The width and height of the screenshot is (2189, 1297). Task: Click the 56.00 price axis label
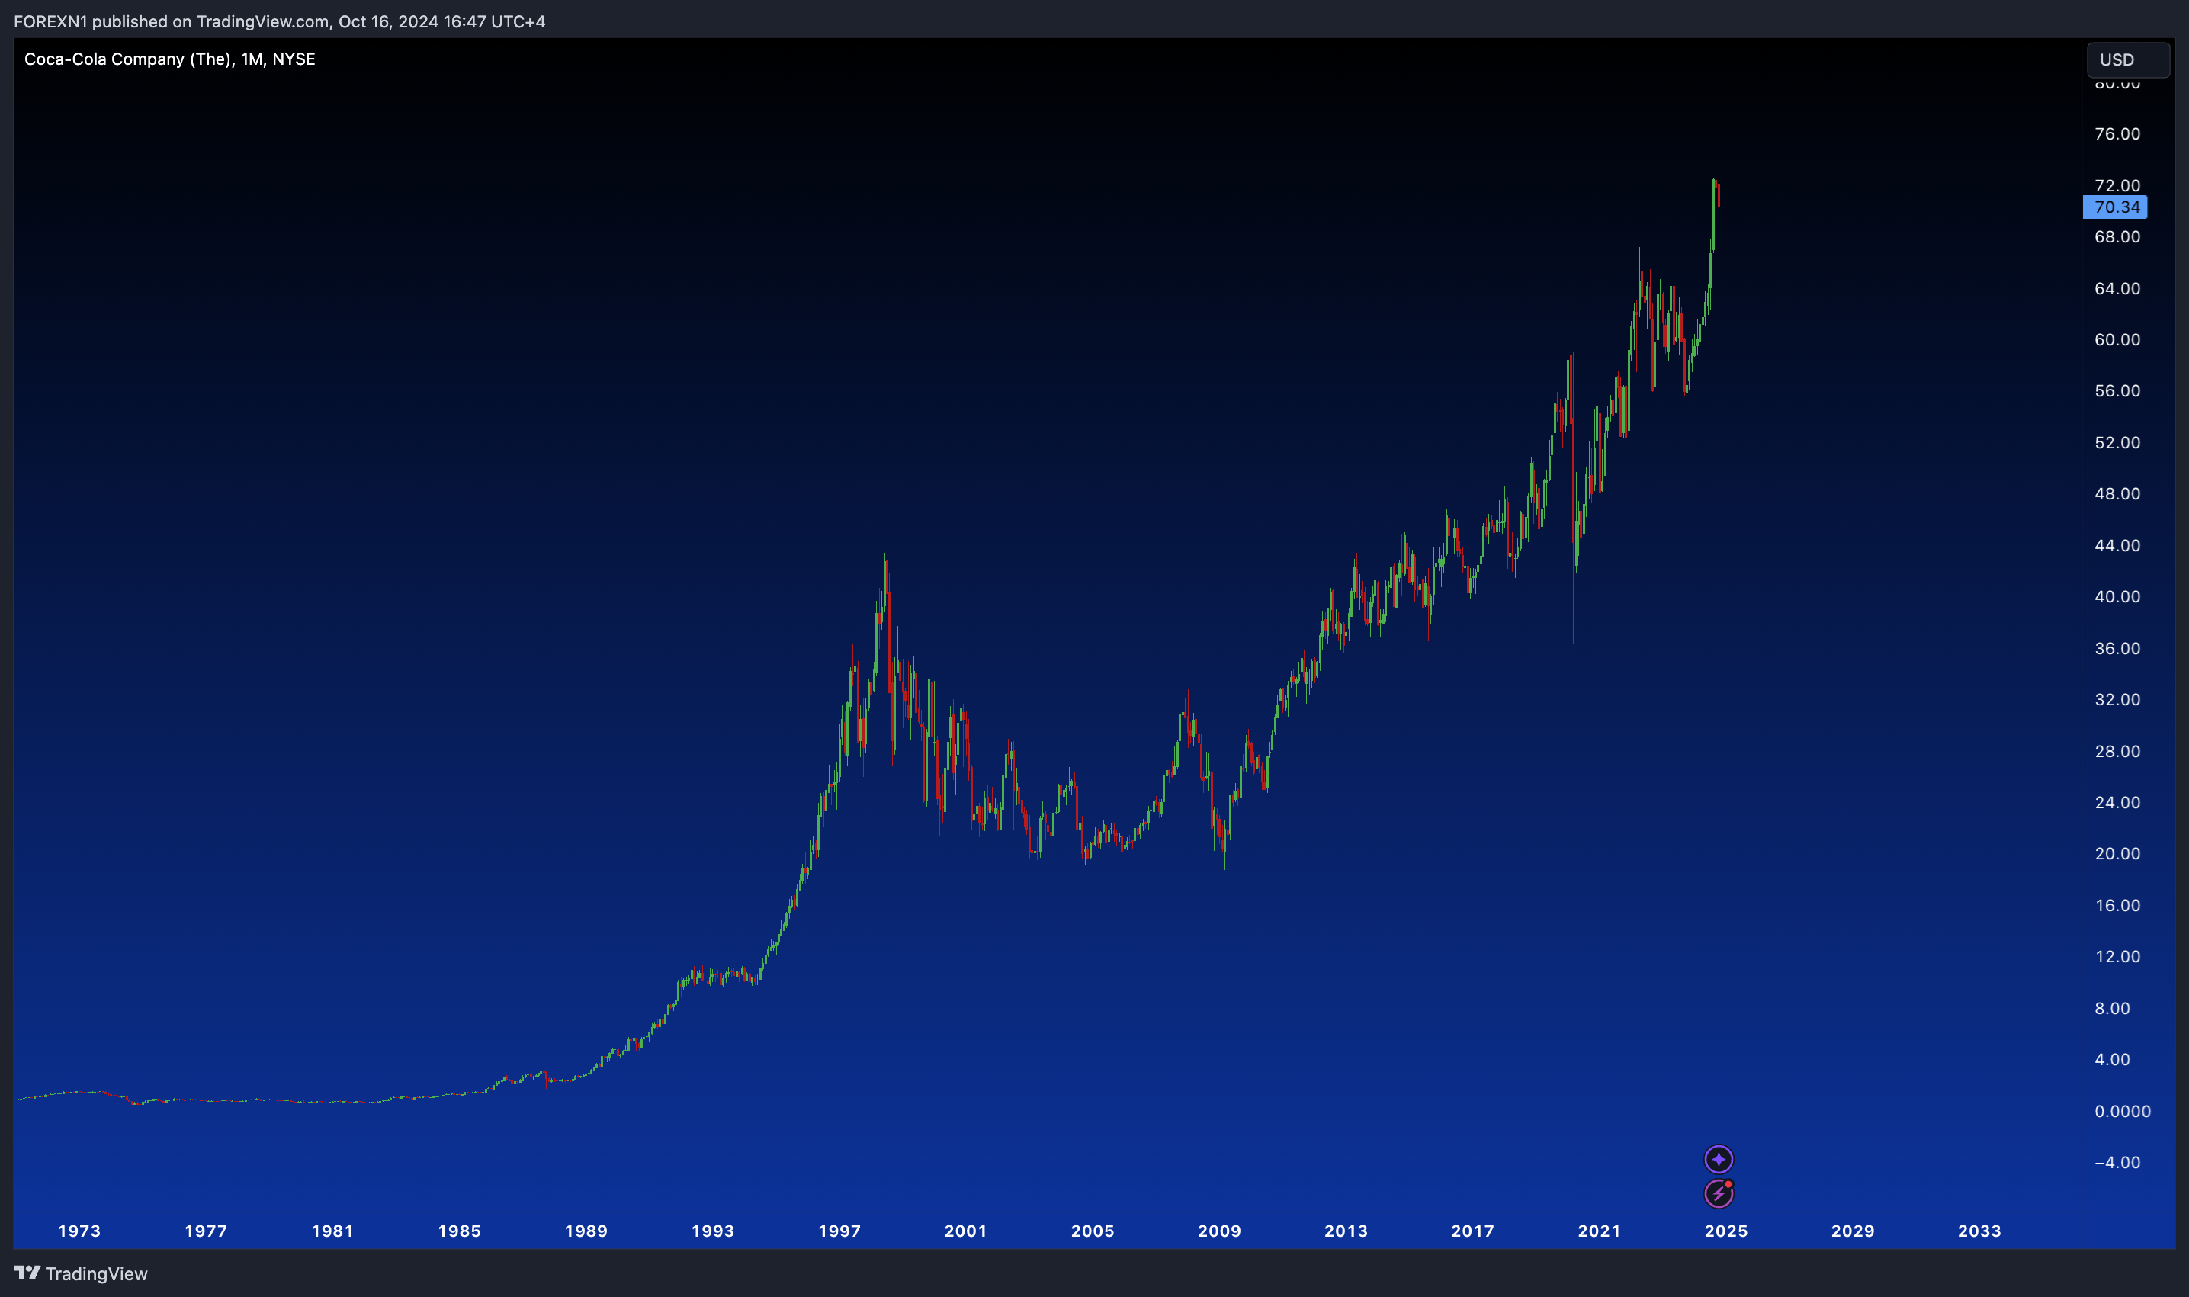[x=2117, y=390]
